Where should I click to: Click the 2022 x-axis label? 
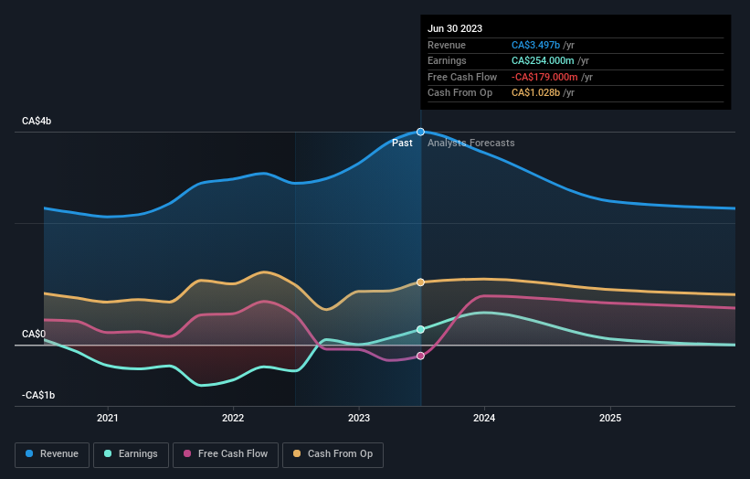(233, 418)
